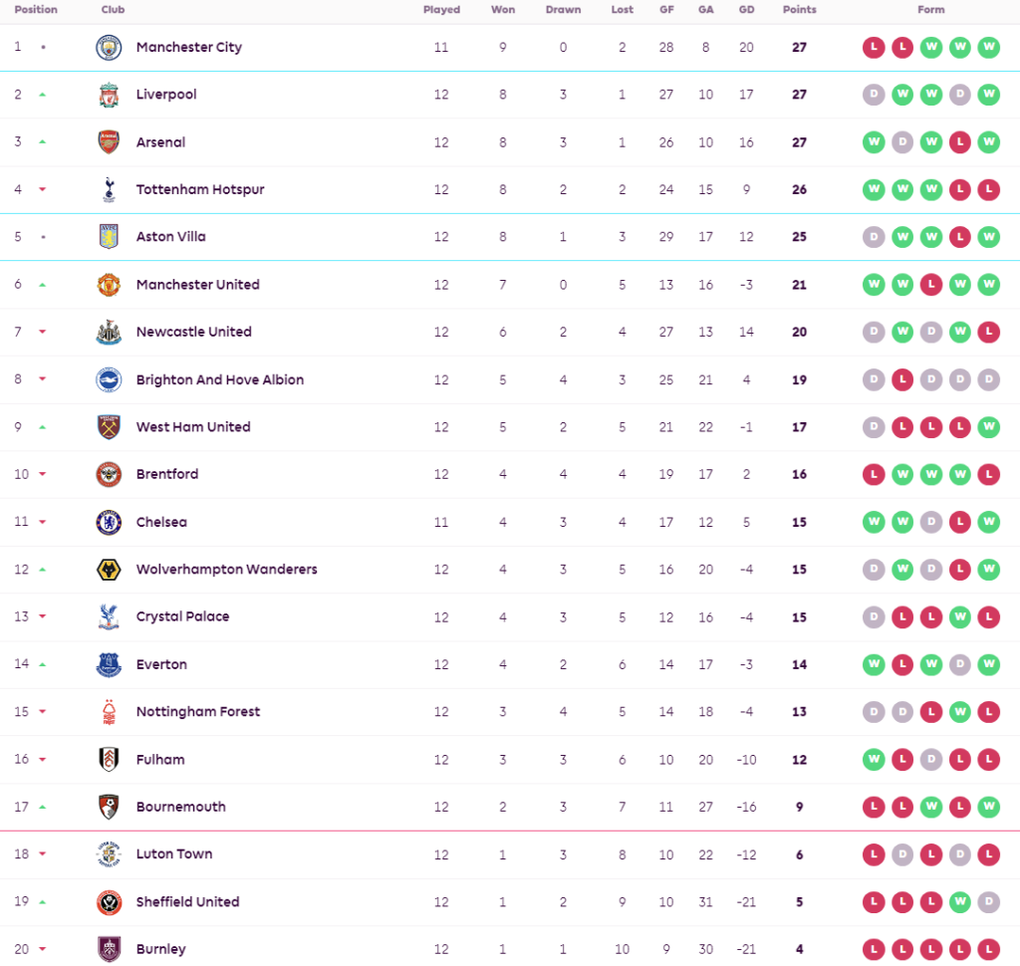The image size is (1020, 966).
Task: Click the Wolverhampton Wanderers wolf crest
Action: pyautogui.click(x=109, y=570)
